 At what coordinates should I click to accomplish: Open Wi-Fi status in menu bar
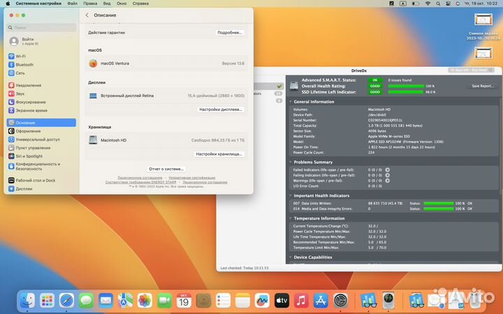[x=428, y=3]
